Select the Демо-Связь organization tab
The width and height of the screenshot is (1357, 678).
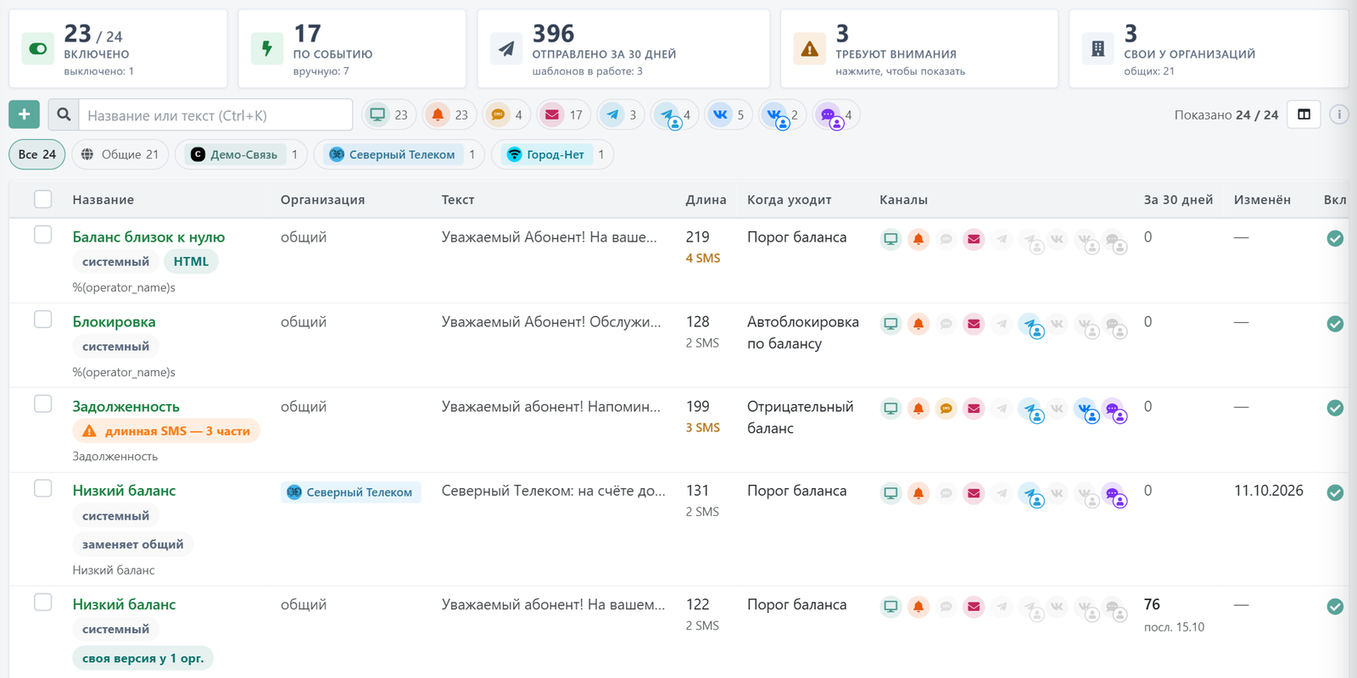point(242,154)
